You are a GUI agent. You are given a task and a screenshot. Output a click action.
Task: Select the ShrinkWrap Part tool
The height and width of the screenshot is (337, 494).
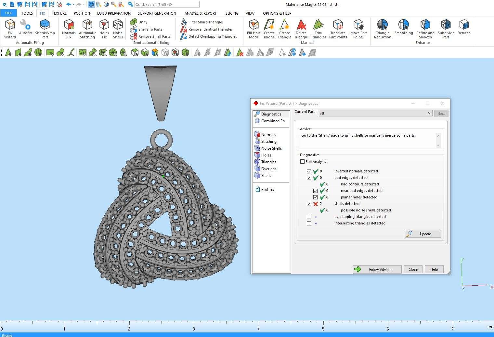pos(45,29)
